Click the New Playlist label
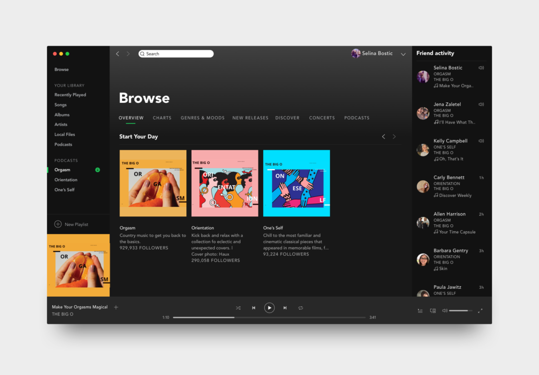 coord(76,224)
